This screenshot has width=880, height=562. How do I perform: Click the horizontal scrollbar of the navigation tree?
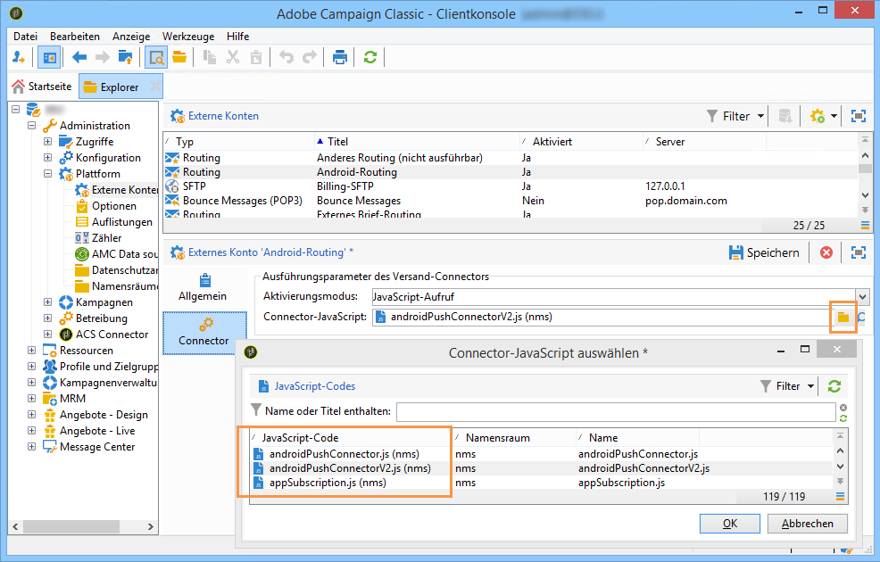click(x=71, y=526)
